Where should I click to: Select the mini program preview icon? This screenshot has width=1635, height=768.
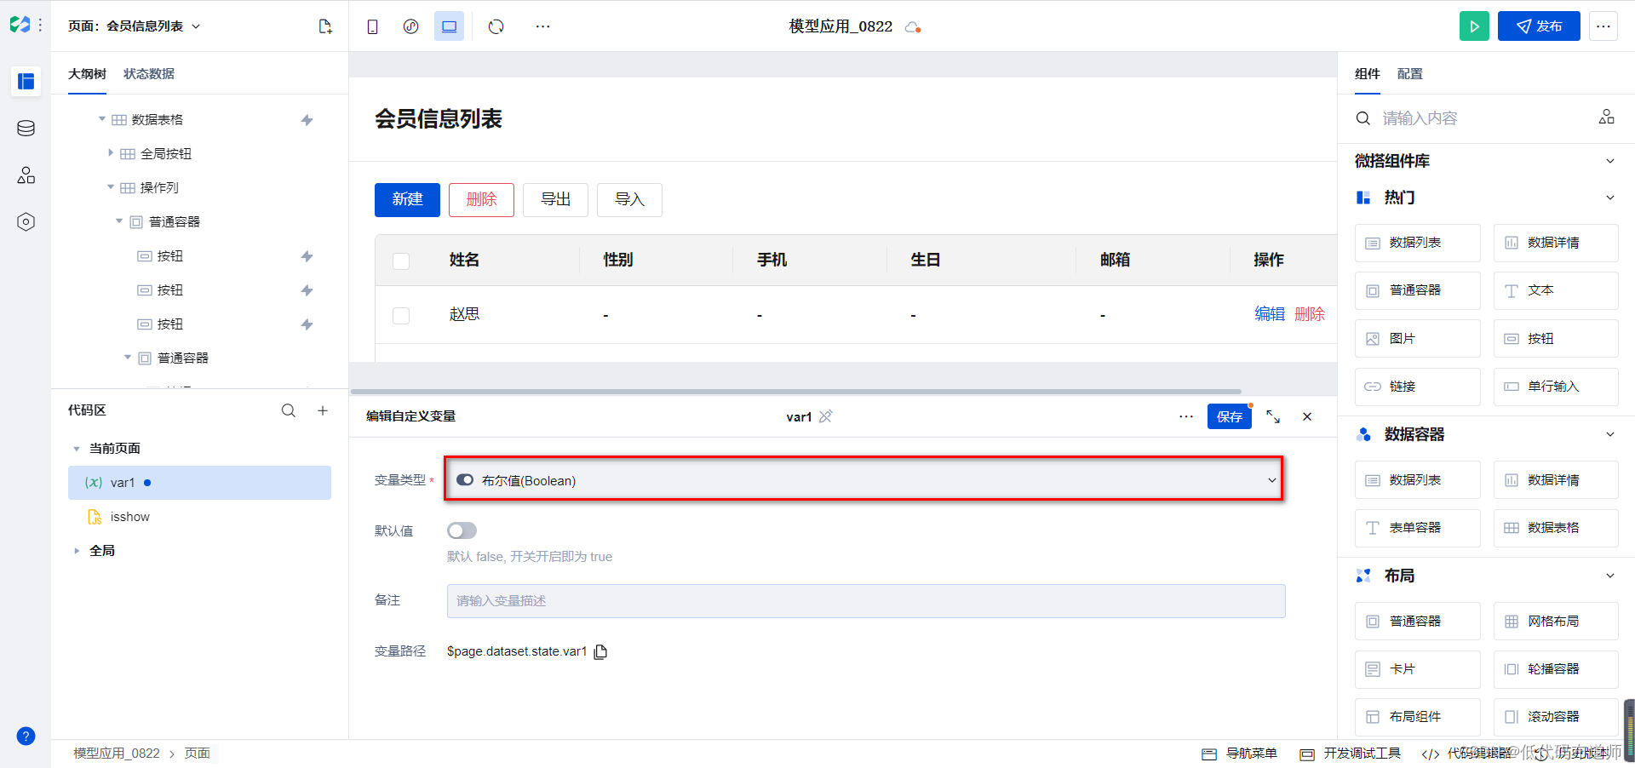pos(410,26)
